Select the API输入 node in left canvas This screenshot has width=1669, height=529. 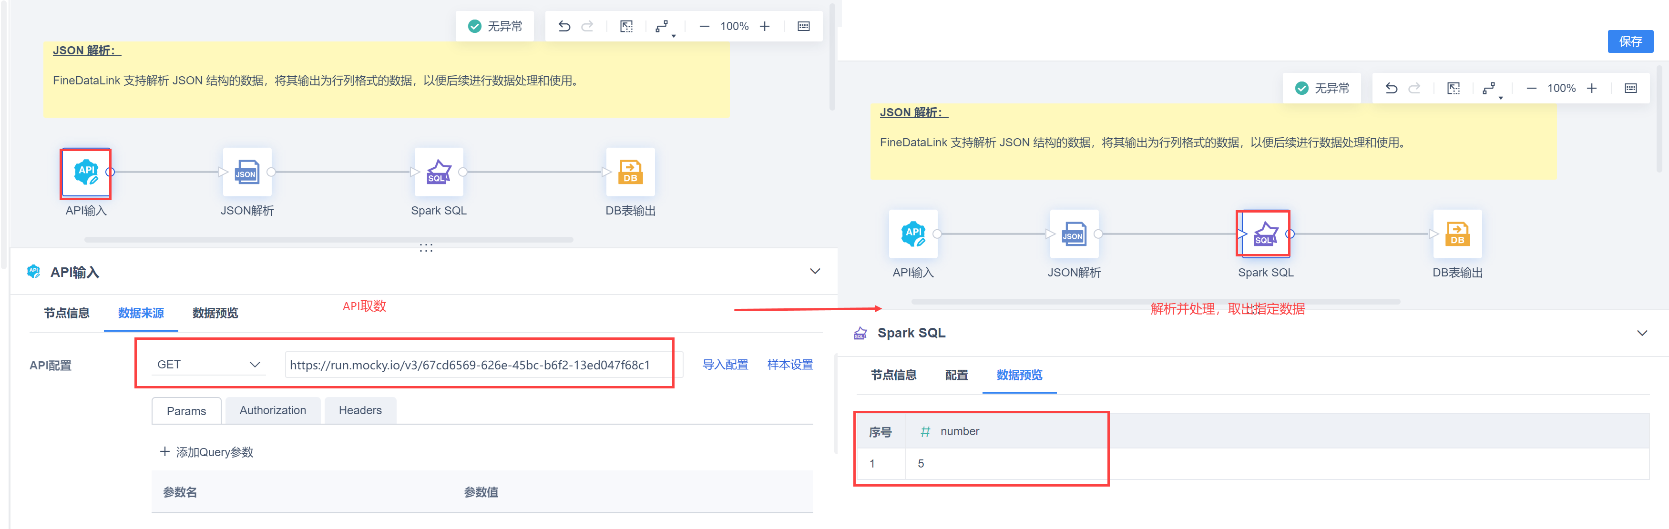(x=85, y=173)
